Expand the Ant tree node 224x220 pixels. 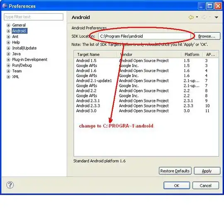8,37
